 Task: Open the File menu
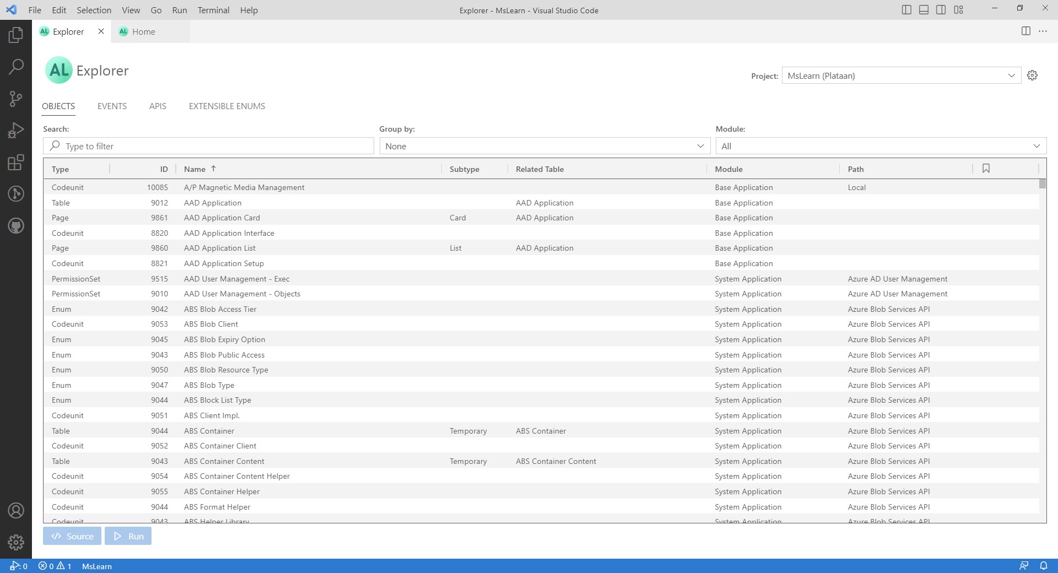coord(35,10)
